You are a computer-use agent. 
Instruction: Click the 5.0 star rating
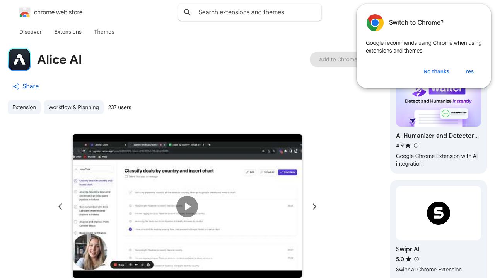403,259
